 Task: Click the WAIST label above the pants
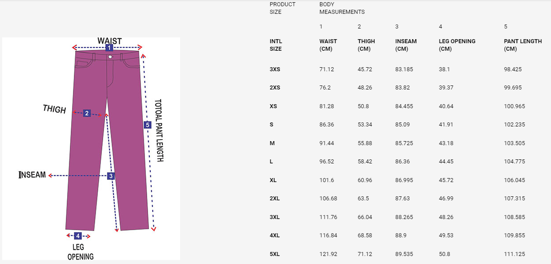click(109, 41)
